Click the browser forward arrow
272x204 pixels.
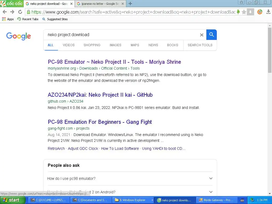point(12,12)
